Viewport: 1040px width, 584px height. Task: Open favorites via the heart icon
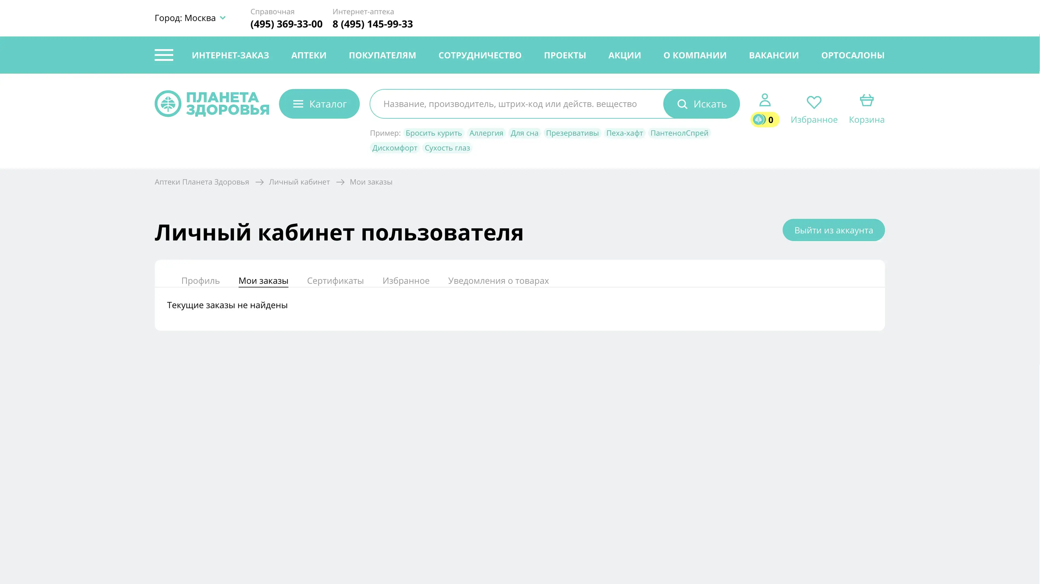point(813,102)
